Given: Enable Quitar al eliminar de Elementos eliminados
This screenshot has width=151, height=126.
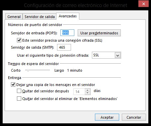Looking at the screenshot, I should pos(19,99).
